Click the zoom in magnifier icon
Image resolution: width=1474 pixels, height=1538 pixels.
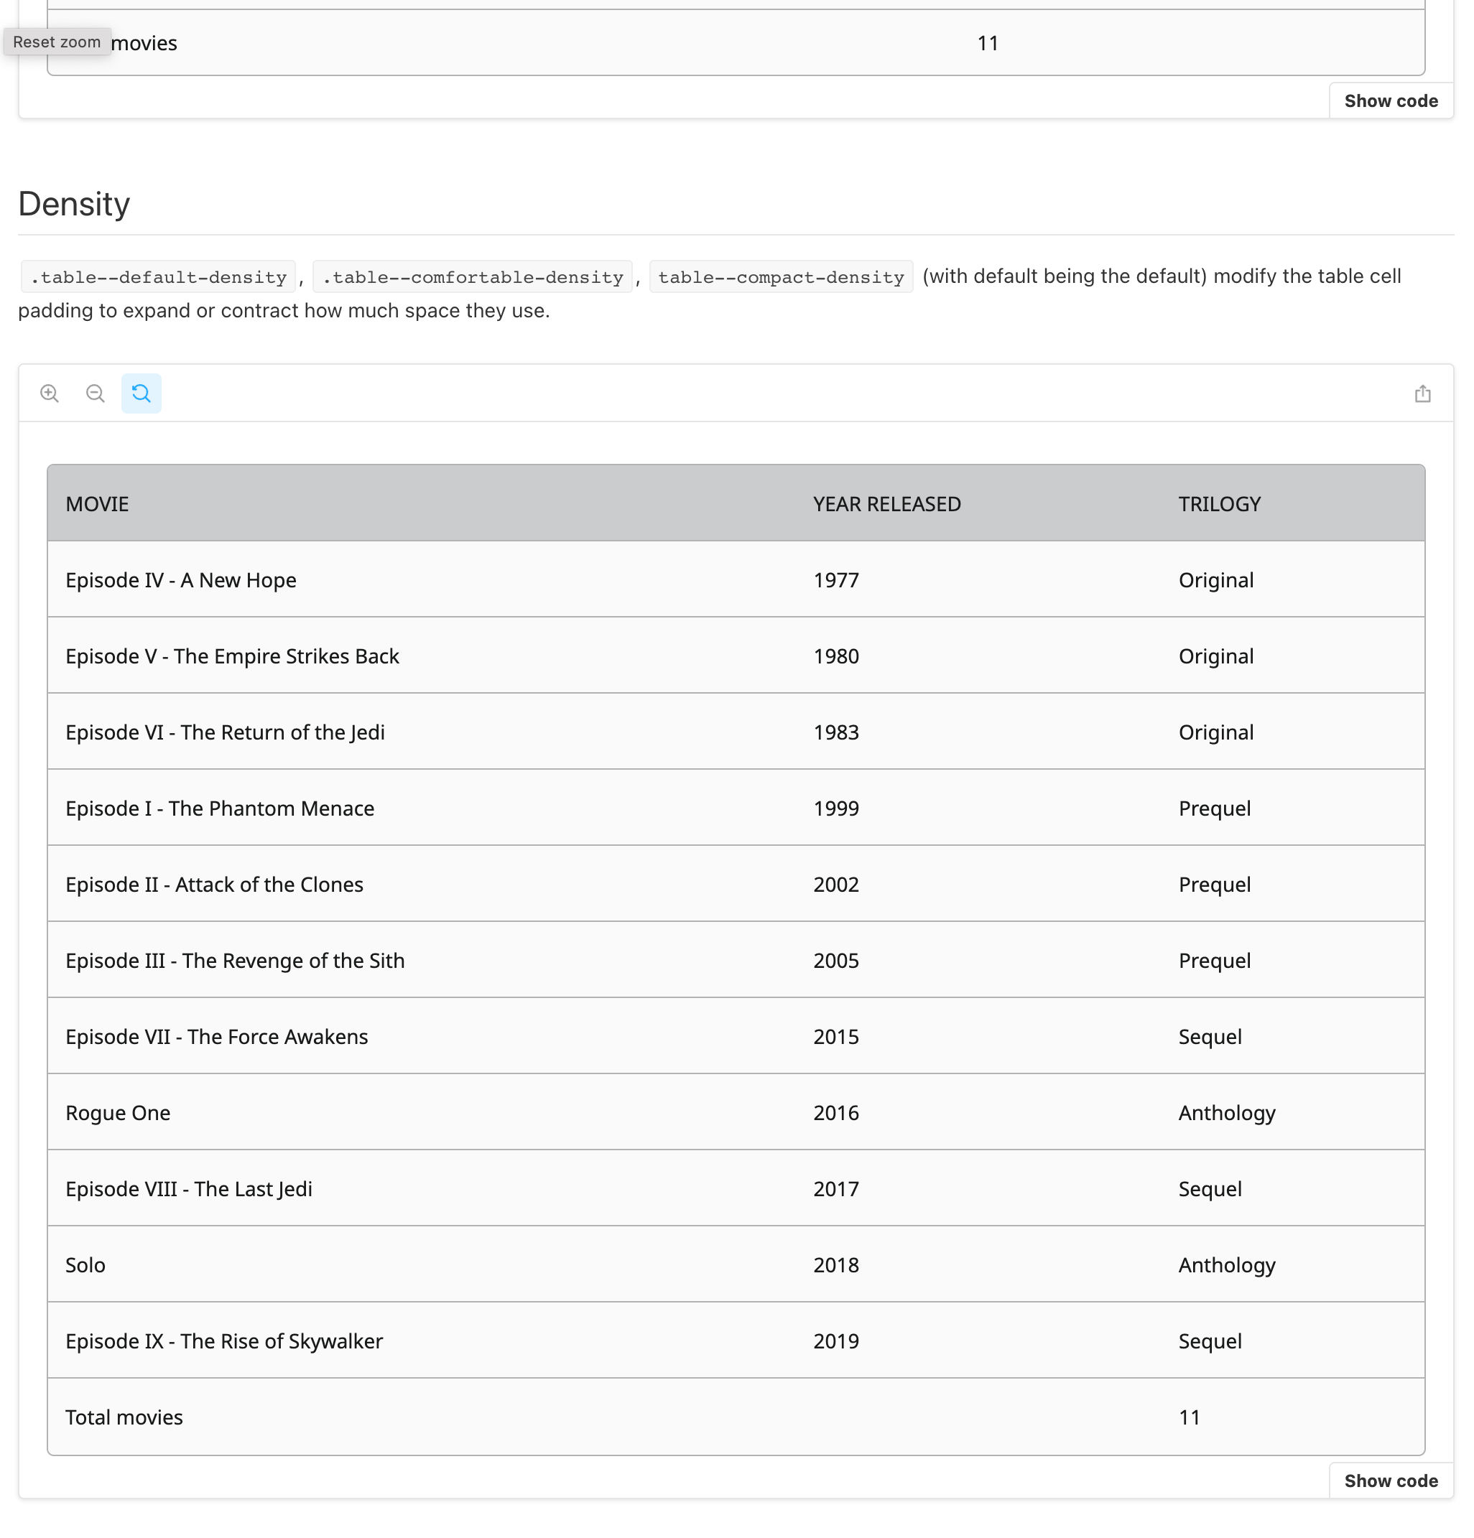click(x=50, y=393)
